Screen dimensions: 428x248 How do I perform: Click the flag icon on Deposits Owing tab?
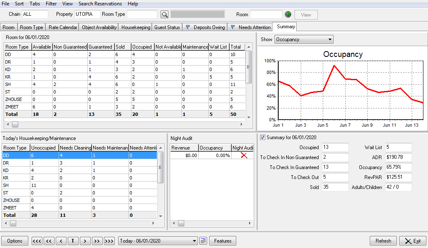point(188,27)
